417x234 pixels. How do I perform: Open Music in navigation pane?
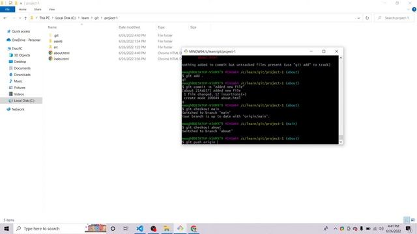coord(18,81)
